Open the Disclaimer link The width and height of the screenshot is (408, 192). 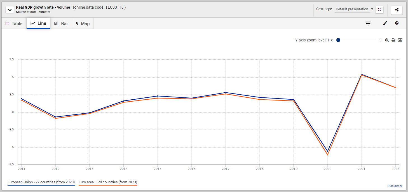pyautogui.click(x=395, y=186)
